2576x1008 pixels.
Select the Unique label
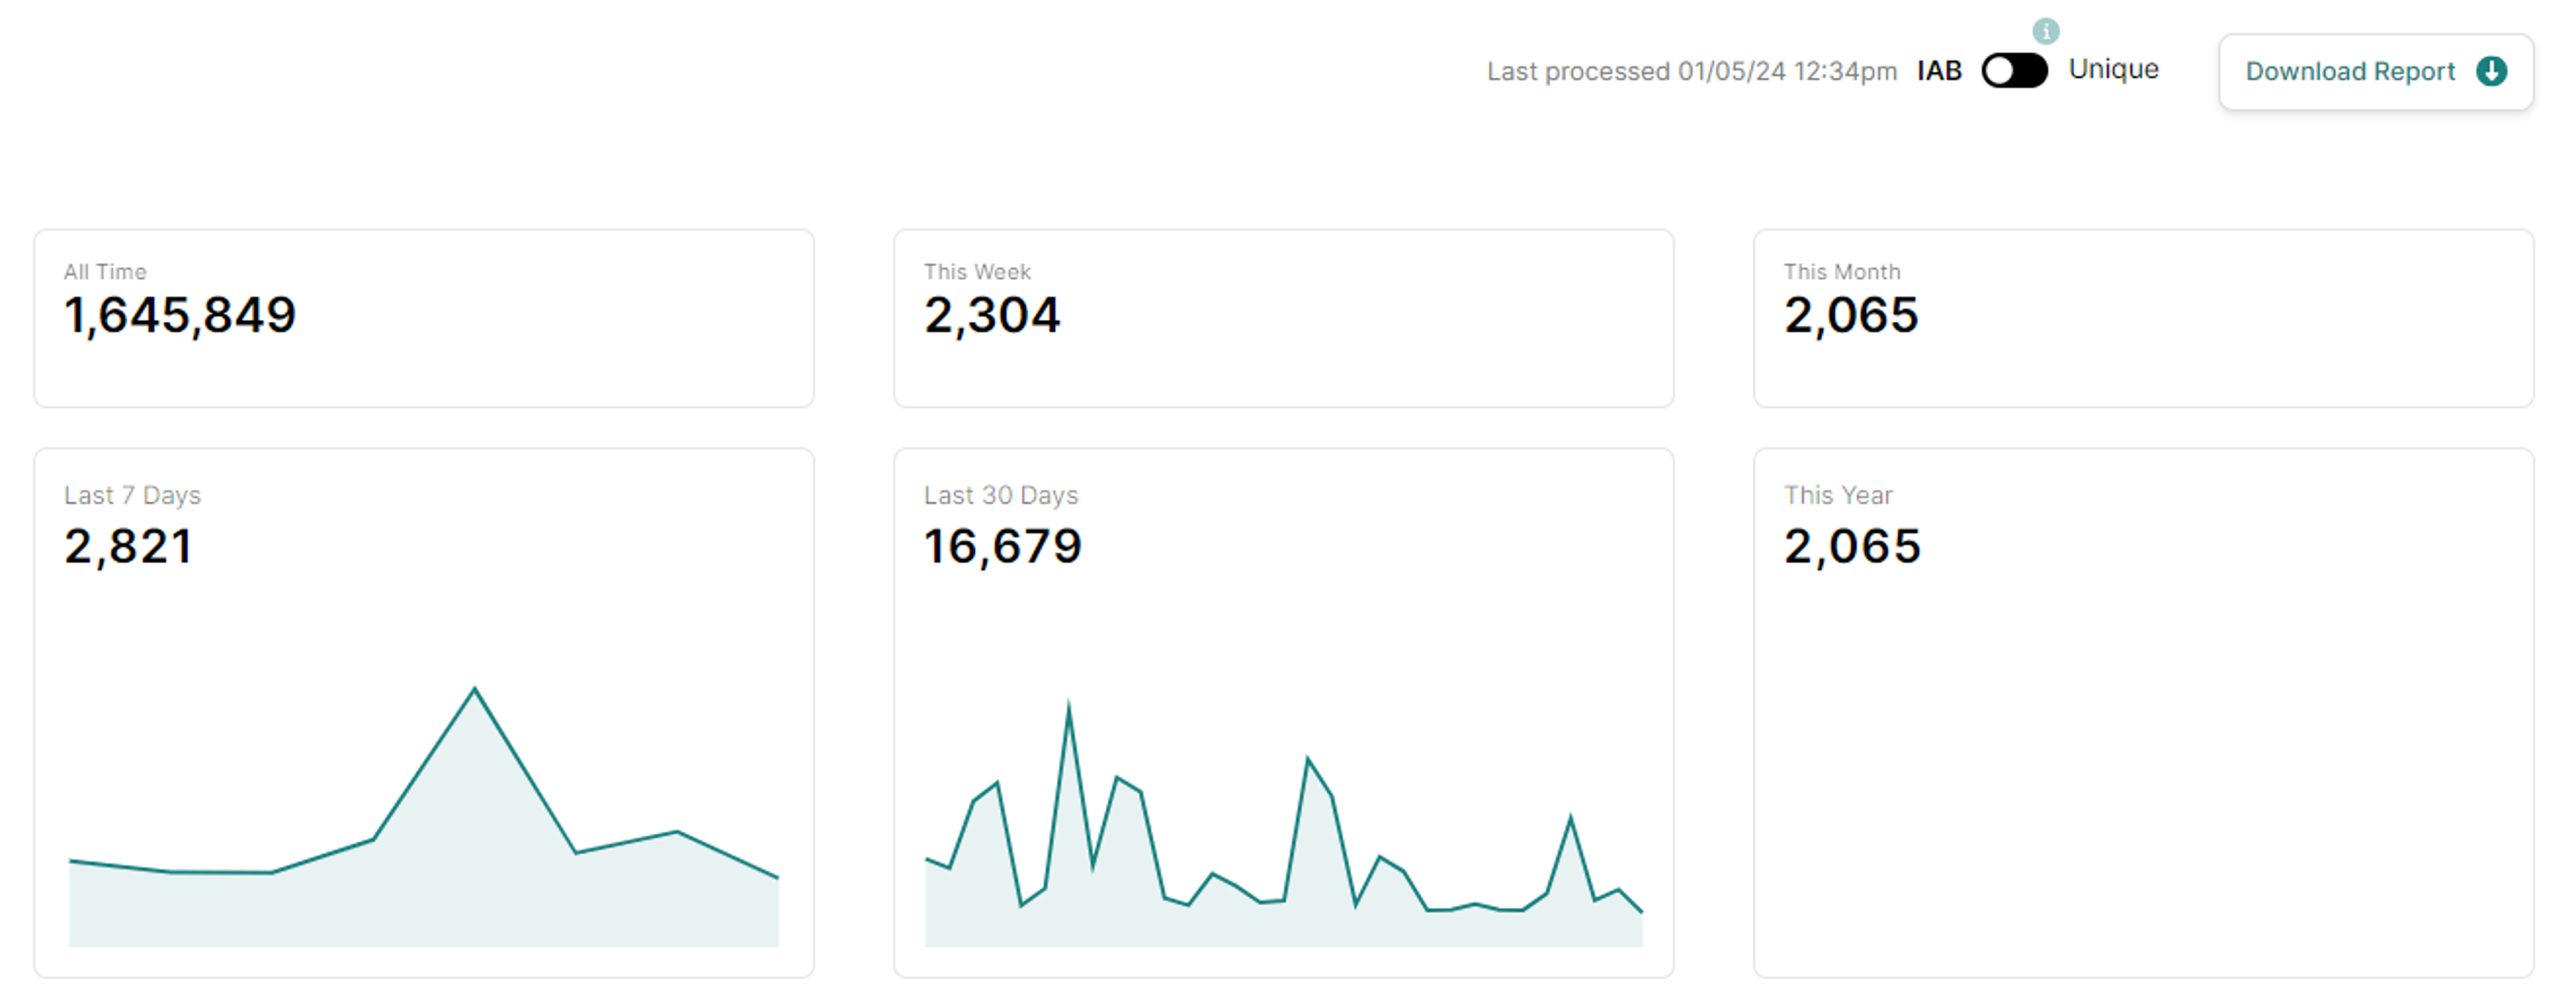pos(2113,69)
